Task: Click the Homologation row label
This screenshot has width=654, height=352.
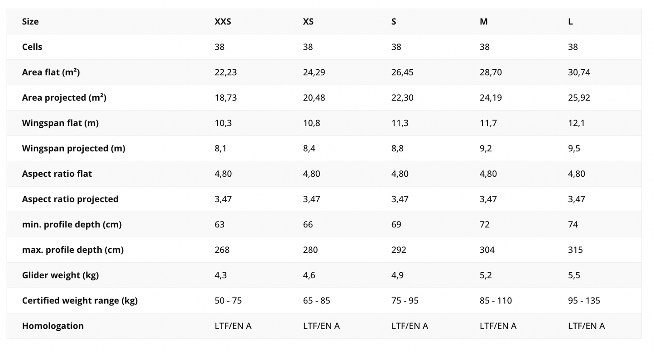Action: [53, 326]
